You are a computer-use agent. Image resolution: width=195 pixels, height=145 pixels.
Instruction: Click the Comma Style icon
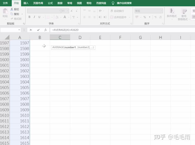coord(150,17)
